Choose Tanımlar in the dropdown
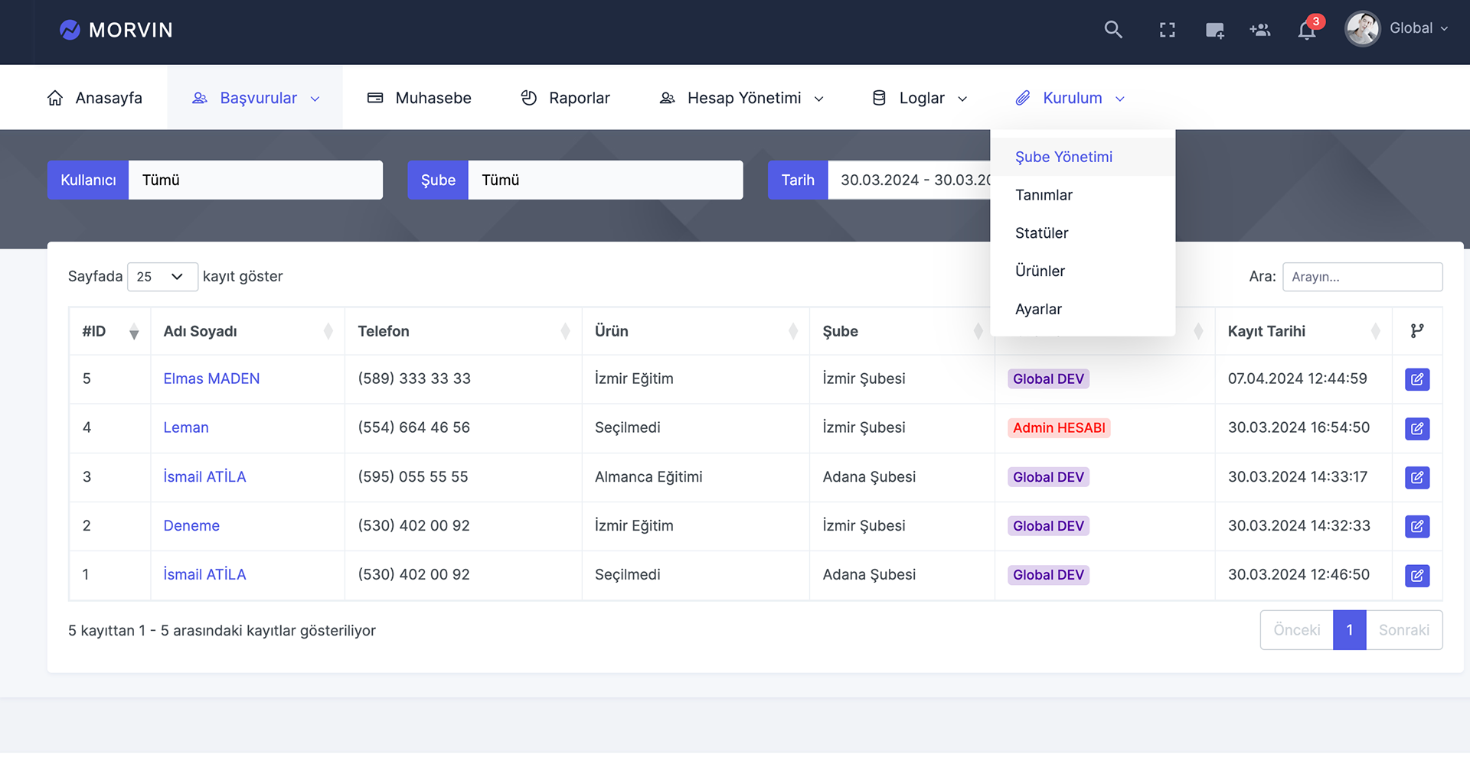This screenshot has height=757, width=1470. 1083,195
